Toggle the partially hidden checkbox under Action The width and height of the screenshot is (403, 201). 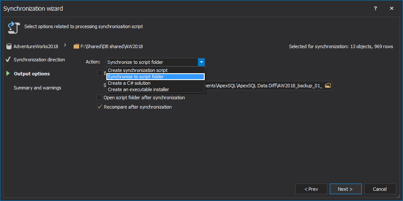(100, 73)
